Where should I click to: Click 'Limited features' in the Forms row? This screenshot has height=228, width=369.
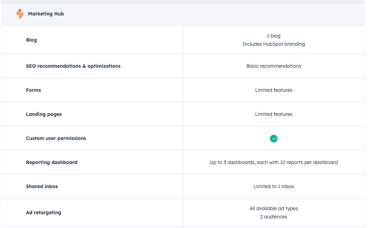click(274, 90)
